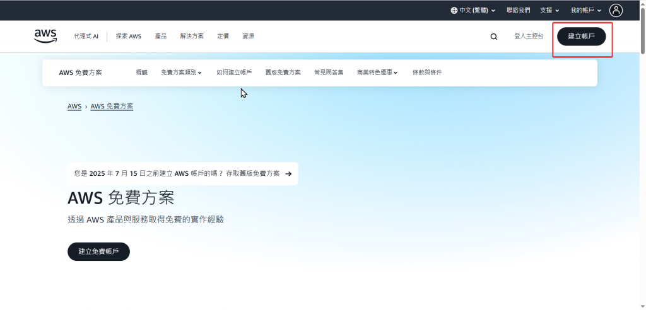Click the 2025 年 7 月 15 日 legacy free tier banner
This screenshot has height=310, width=646.
pyautogui.click(x=182, y=174)
